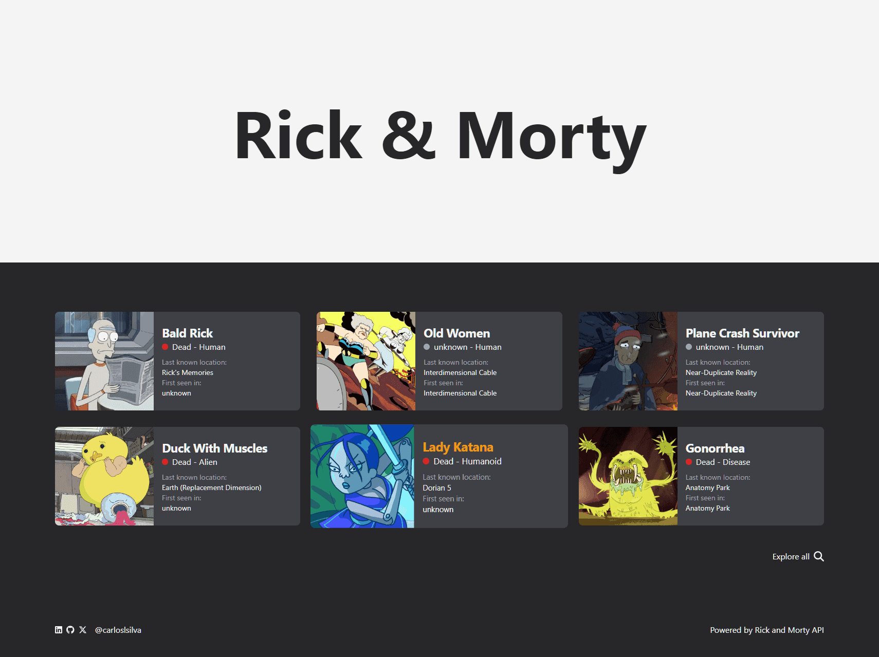Click the red status dot on Gonorrhea card
This screenshot has width=879, height=657.
point(688,462)
